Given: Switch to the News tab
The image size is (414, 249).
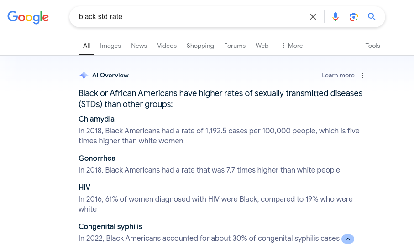Looking at the screenshot, I should coord(139,46).
